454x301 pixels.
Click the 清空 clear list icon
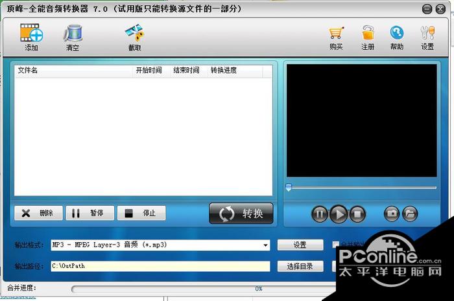(x=73, y=38)
